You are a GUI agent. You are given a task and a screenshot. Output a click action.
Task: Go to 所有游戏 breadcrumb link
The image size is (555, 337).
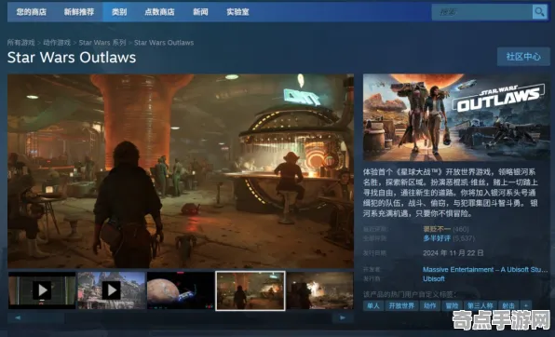point(21,43)
